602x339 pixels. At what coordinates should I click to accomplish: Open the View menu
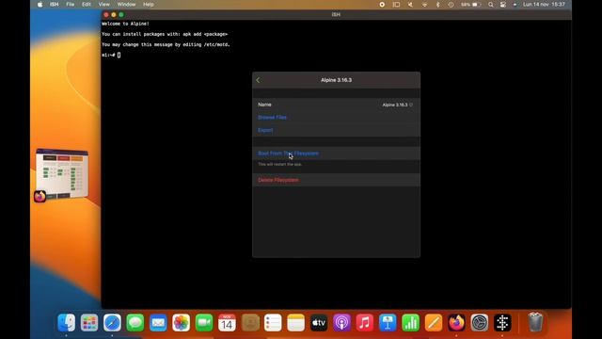[104, 4]
